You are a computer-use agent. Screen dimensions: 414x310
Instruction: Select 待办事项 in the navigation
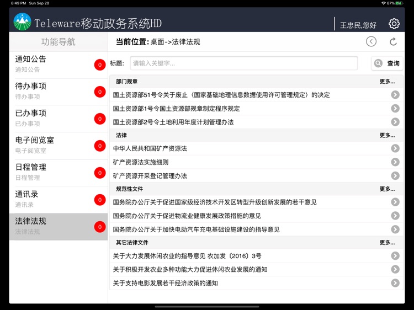pos(59,92)
